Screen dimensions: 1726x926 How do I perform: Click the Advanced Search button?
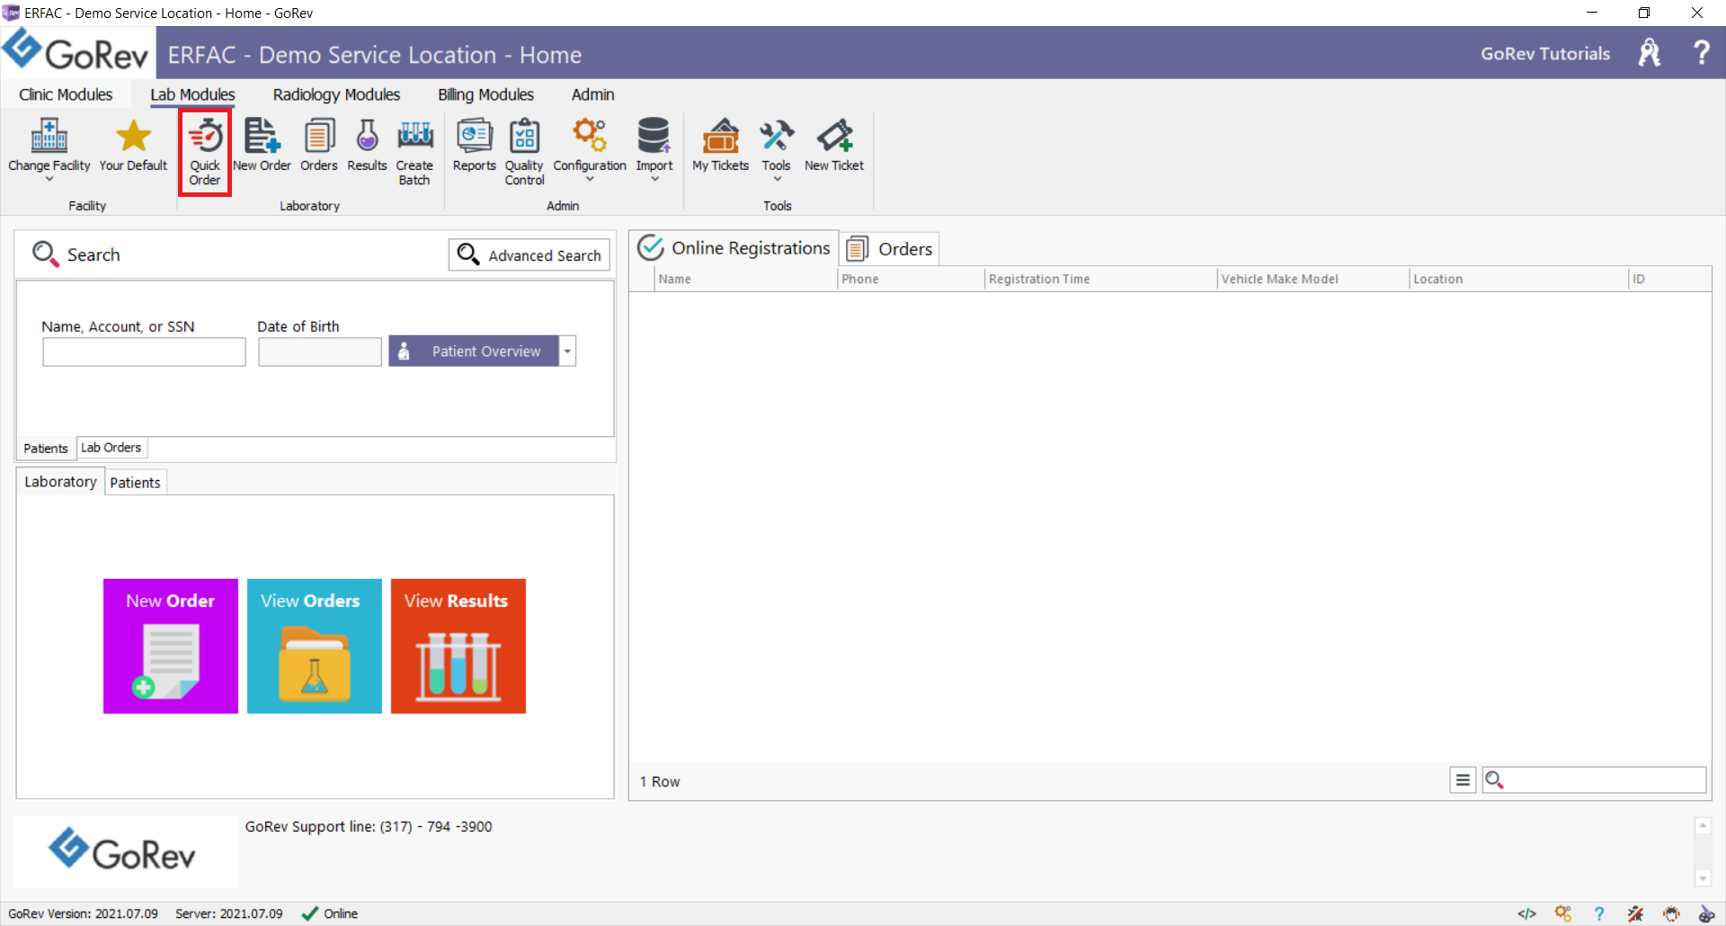(x=529, y=255)
